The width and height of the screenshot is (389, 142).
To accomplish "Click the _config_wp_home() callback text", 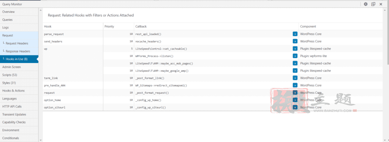I will (148, 100).
